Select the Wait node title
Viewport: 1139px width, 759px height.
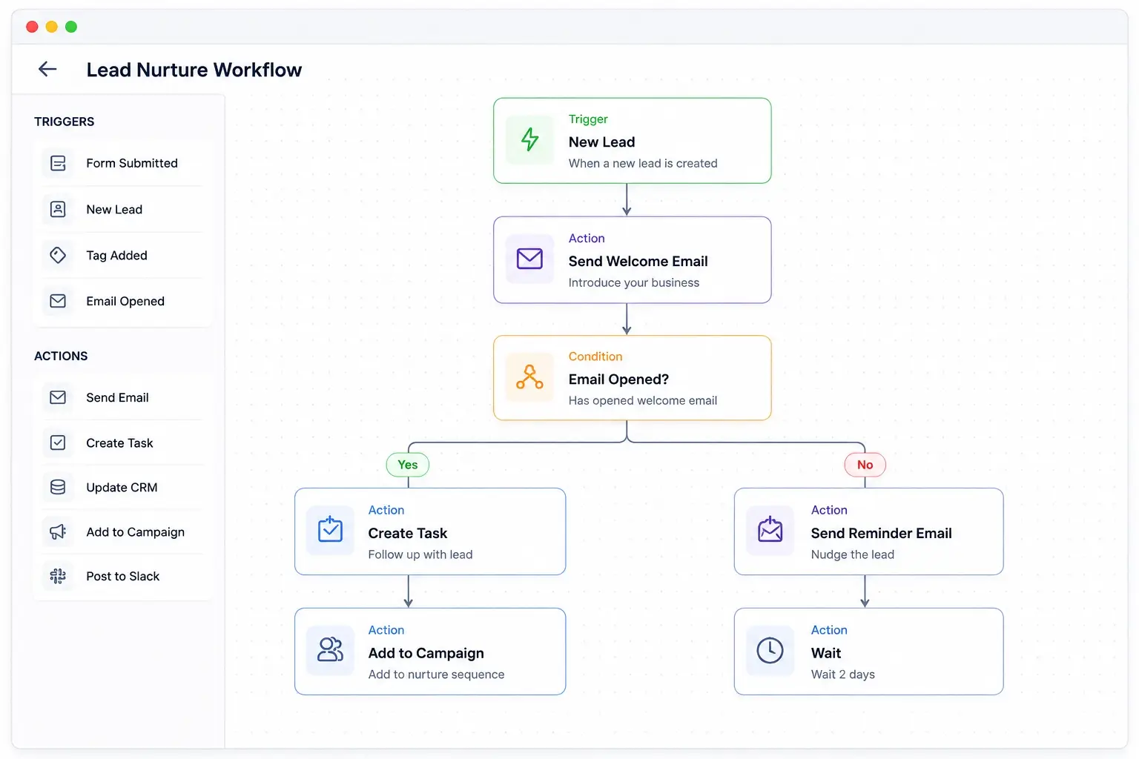tap(825, 653)
